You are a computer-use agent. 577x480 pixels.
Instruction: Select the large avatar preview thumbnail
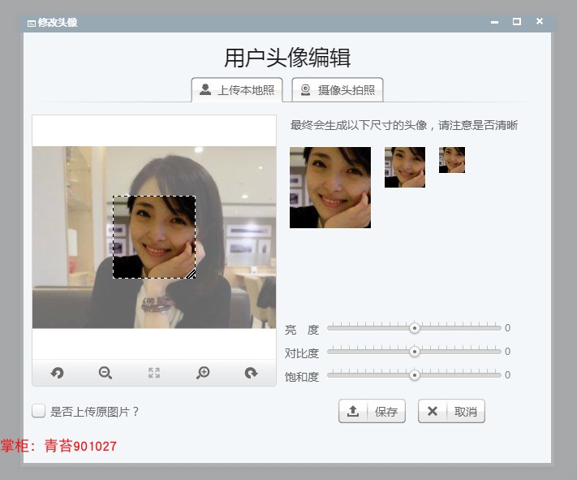point(330,188)
